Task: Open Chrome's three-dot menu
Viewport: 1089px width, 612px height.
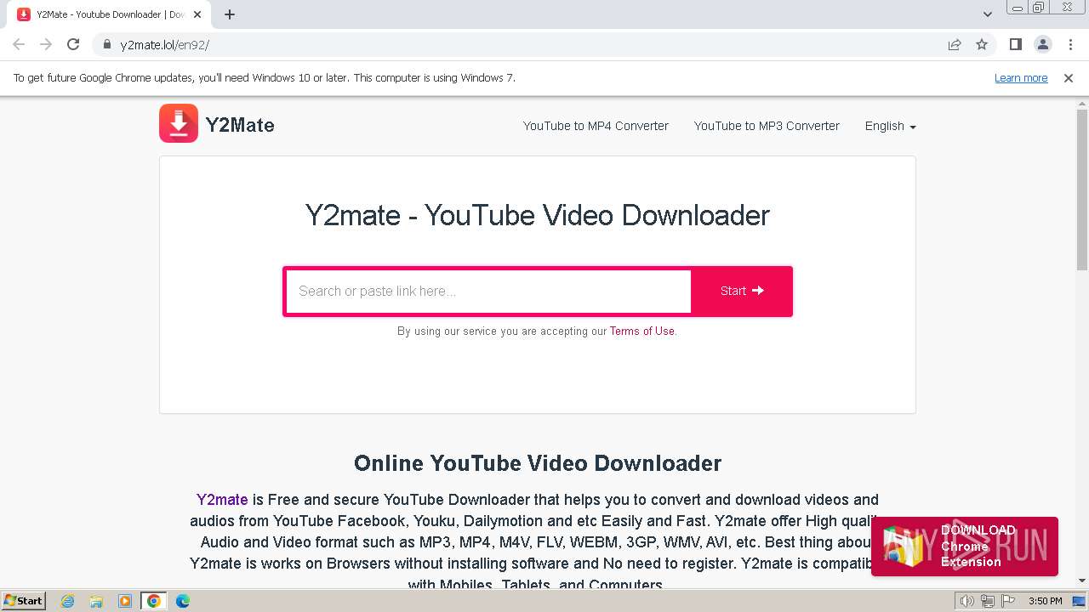Action: 1070,44
